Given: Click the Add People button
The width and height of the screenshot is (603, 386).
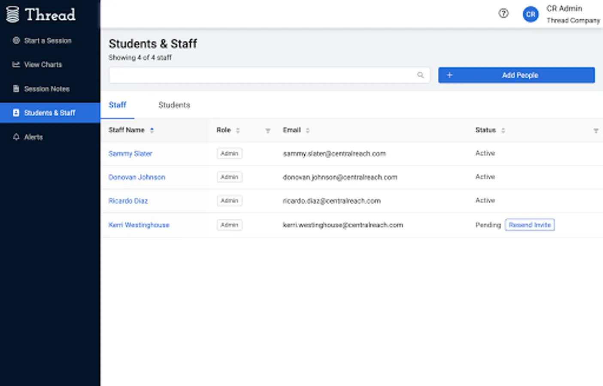Looking at the screenshot, I should tap(516, 75).
